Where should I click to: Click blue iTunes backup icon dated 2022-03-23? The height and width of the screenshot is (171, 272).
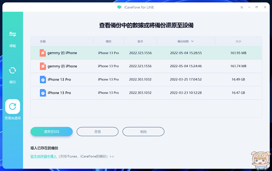[43, 93]
